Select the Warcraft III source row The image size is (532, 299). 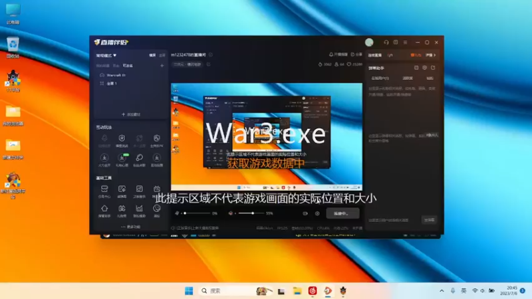[x=130, y=75]
